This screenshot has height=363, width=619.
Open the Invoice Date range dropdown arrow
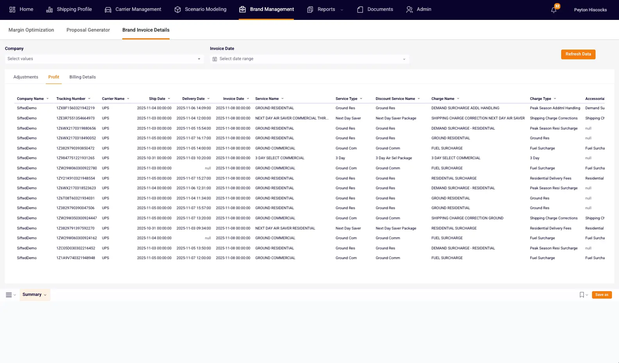(404, 59)
